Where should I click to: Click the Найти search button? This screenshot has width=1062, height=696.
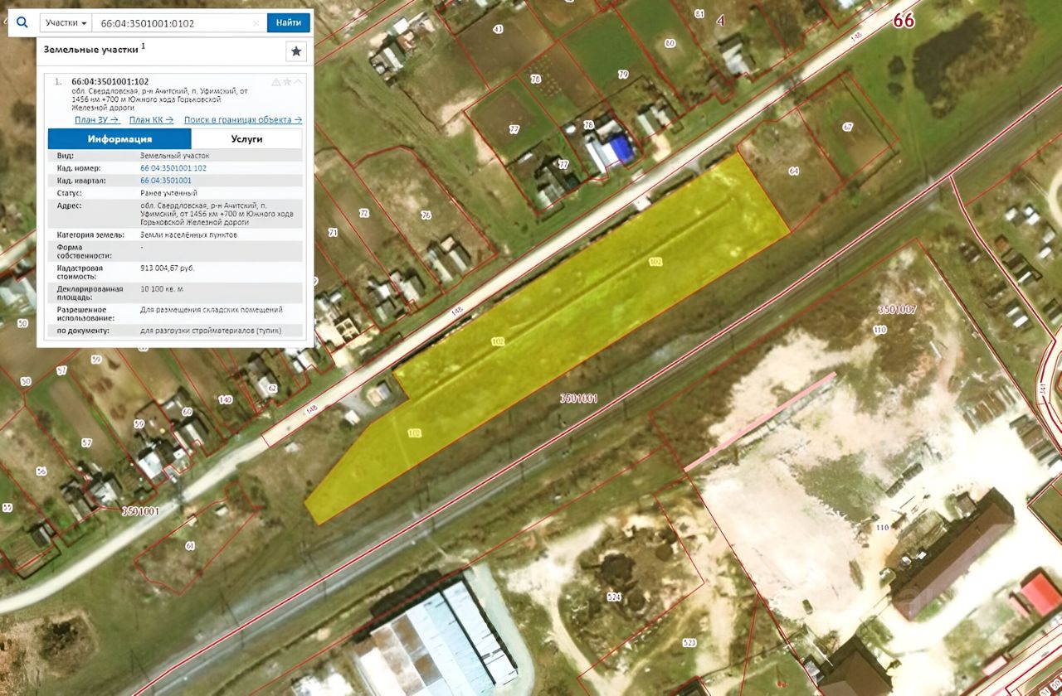click(289, 22)
